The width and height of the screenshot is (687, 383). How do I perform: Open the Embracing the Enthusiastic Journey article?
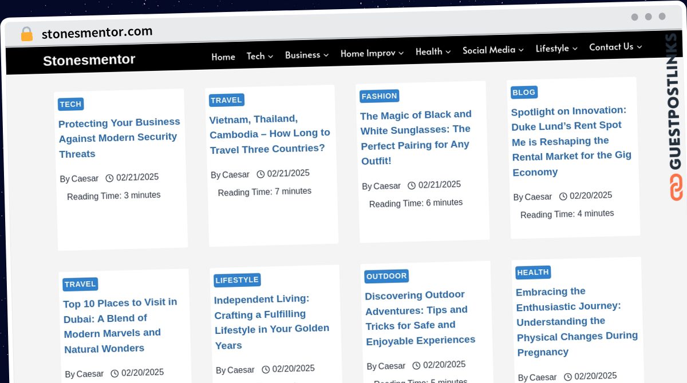577,322
